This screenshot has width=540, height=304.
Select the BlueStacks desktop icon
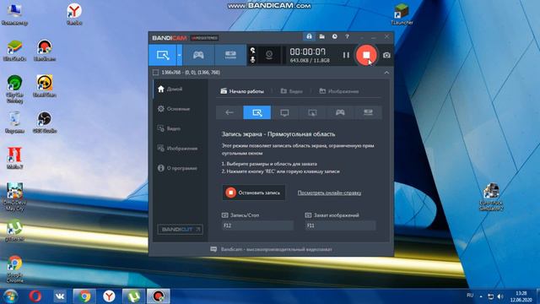[x=14, y=51]
